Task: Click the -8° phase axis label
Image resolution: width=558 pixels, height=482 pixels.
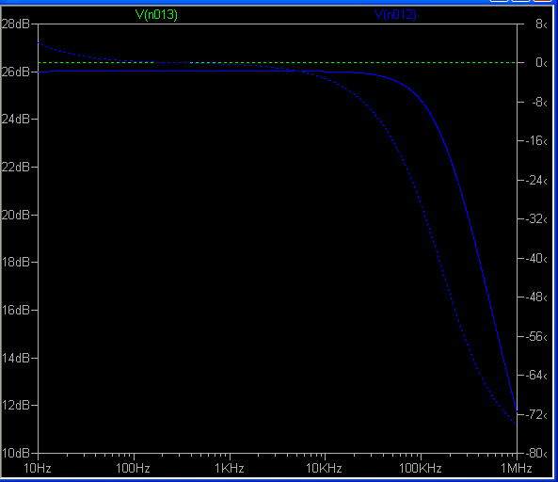Action: 539,103
